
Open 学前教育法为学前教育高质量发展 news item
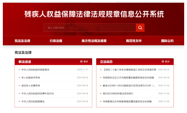click(x=127, y=101)
